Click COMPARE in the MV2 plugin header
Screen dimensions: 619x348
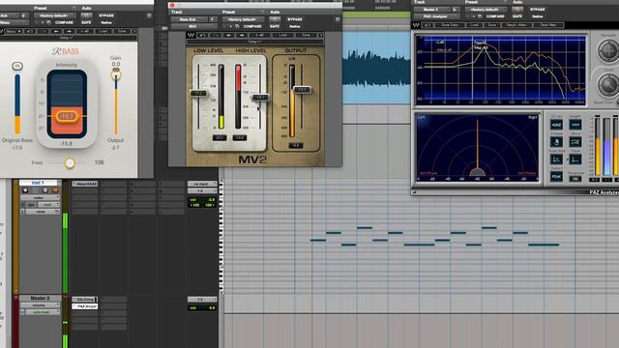[x=252, y=26]
